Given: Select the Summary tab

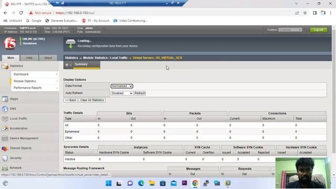Looking at the screenshot, I should click(x=86, y=65).
